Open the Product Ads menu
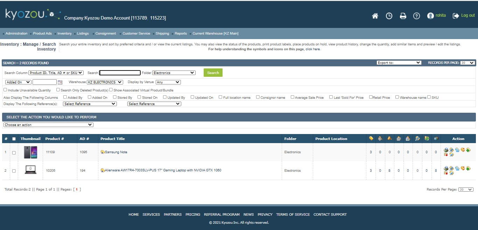Image resolution: width=478 pixels, height=230 pixels. click(42, 34)
